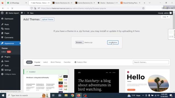Open the notification center icon
The height and width of the screenshot is (98, 175).
pos(171,95)
